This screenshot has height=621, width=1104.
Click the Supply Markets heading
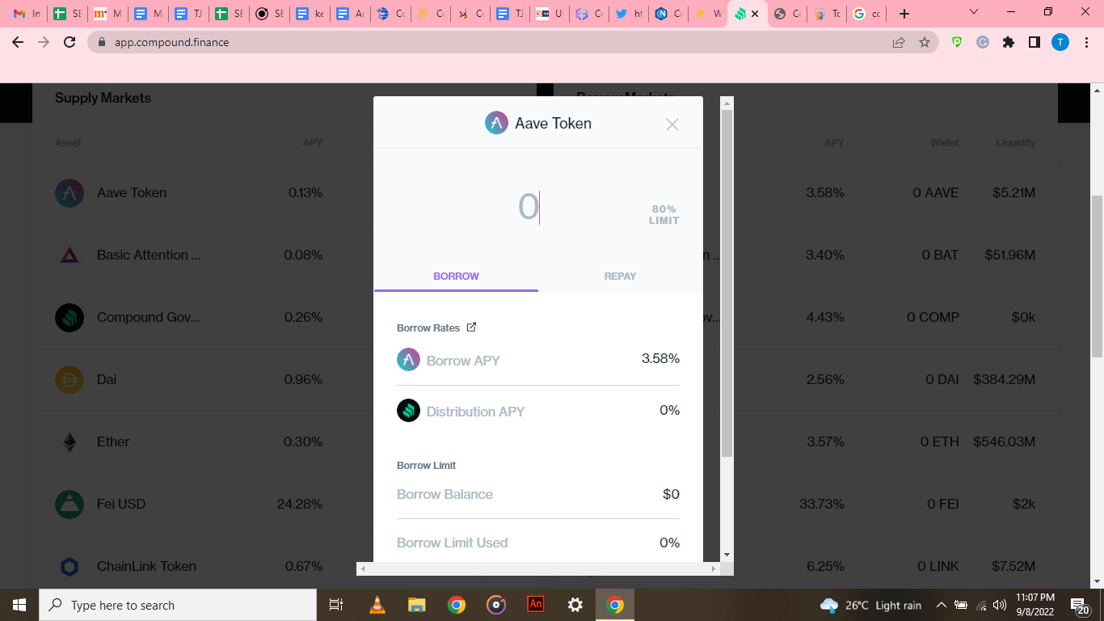[103, 98]
